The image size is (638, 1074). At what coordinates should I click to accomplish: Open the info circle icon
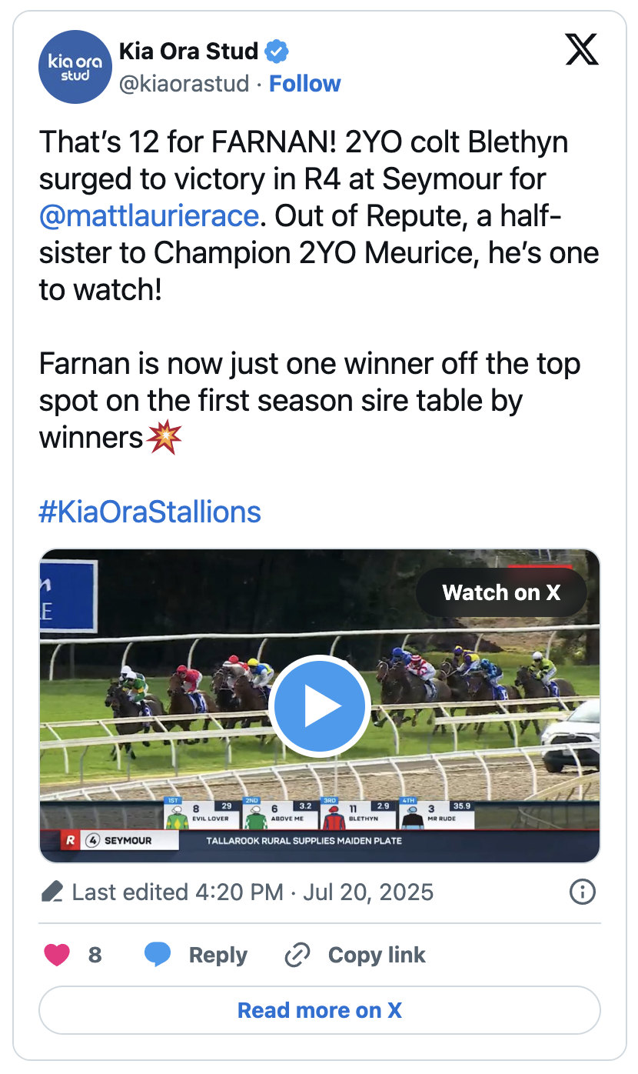click(582, 892)
